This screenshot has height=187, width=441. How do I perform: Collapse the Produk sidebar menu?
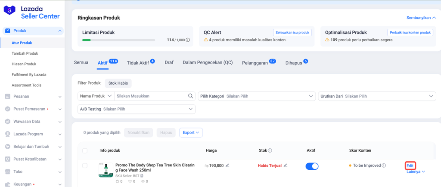[59, 31]
